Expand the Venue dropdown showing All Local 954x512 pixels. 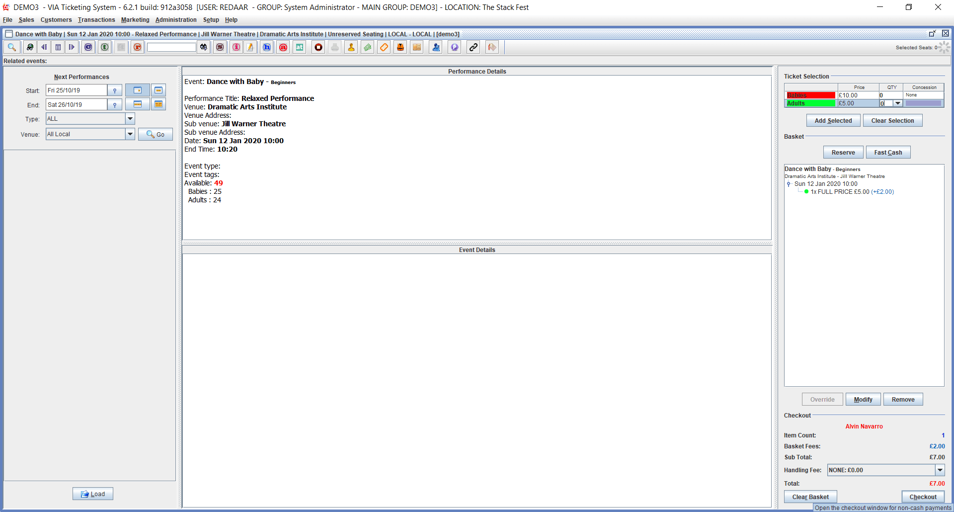pyautogui.click(x=130, y=134)
